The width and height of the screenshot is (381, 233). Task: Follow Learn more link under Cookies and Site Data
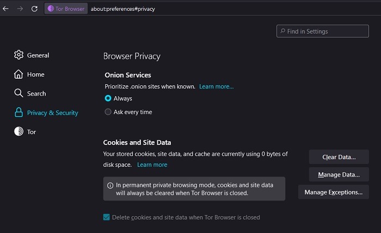tap(152, 165)
